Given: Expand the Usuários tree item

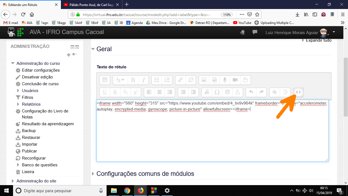Looking at the screenshot, I should (x=18, y=91).
